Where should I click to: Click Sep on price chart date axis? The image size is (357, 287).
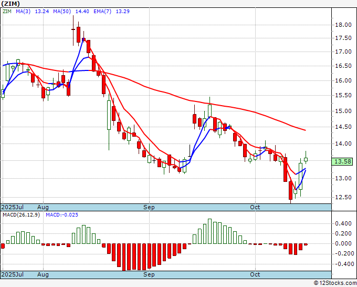pos(149,207)
